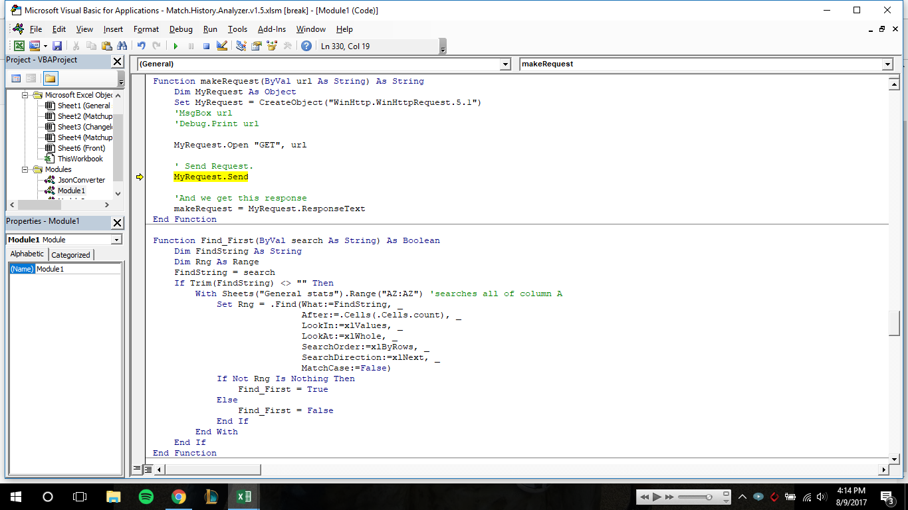This screenshot has width=908, height=510.
Task: Select the Alphabetic properties tab
Action: (x=27, y=254)
